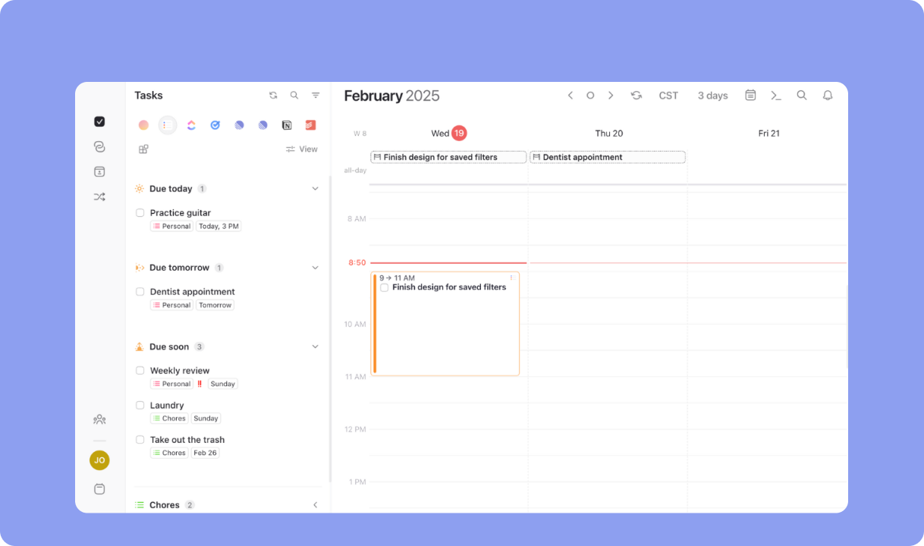Open the search icon in the Tasks panel
The height and width of the screenshot is (546, 924).
click(294, 95)
